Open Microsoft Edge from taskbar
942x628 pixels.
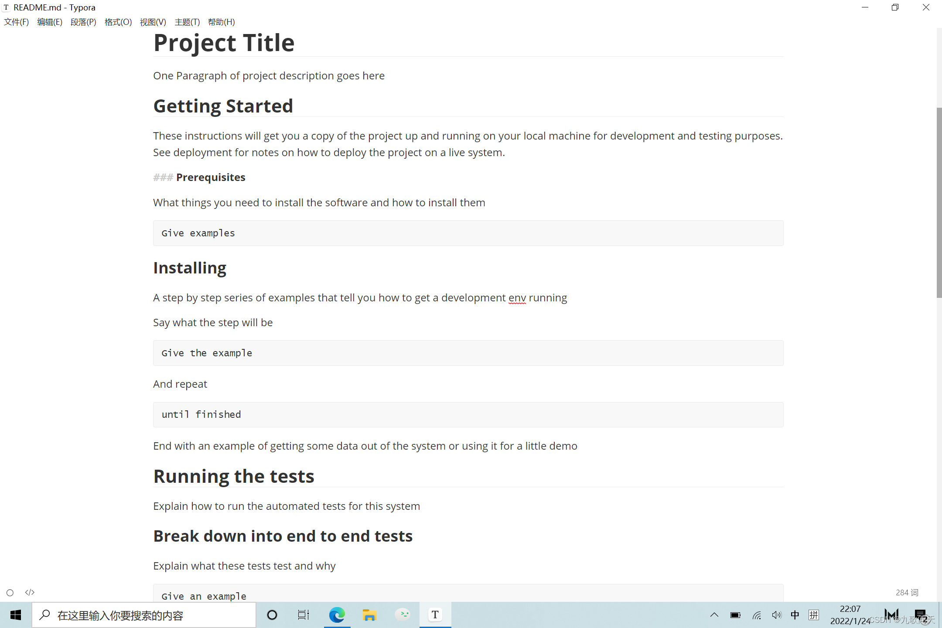pos(337,615)
